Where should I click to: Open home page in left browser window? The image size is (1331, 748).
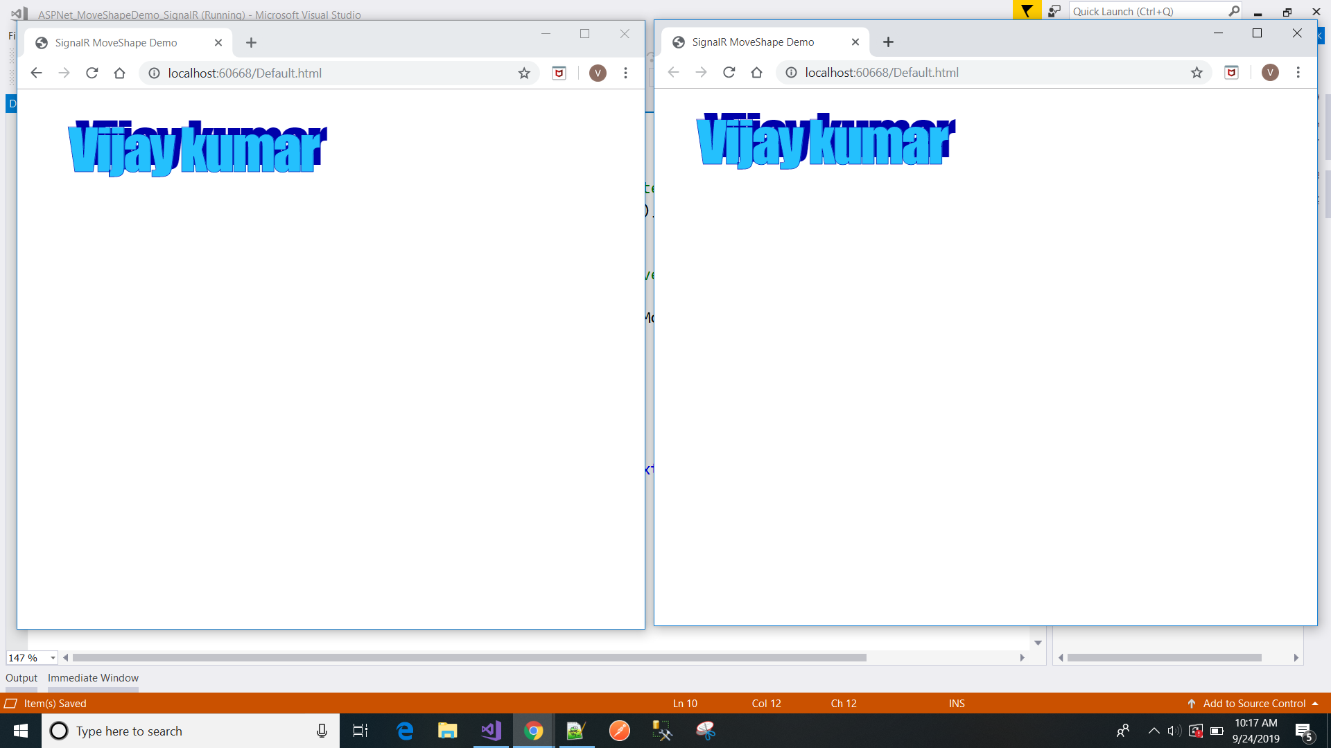[119, 73]
